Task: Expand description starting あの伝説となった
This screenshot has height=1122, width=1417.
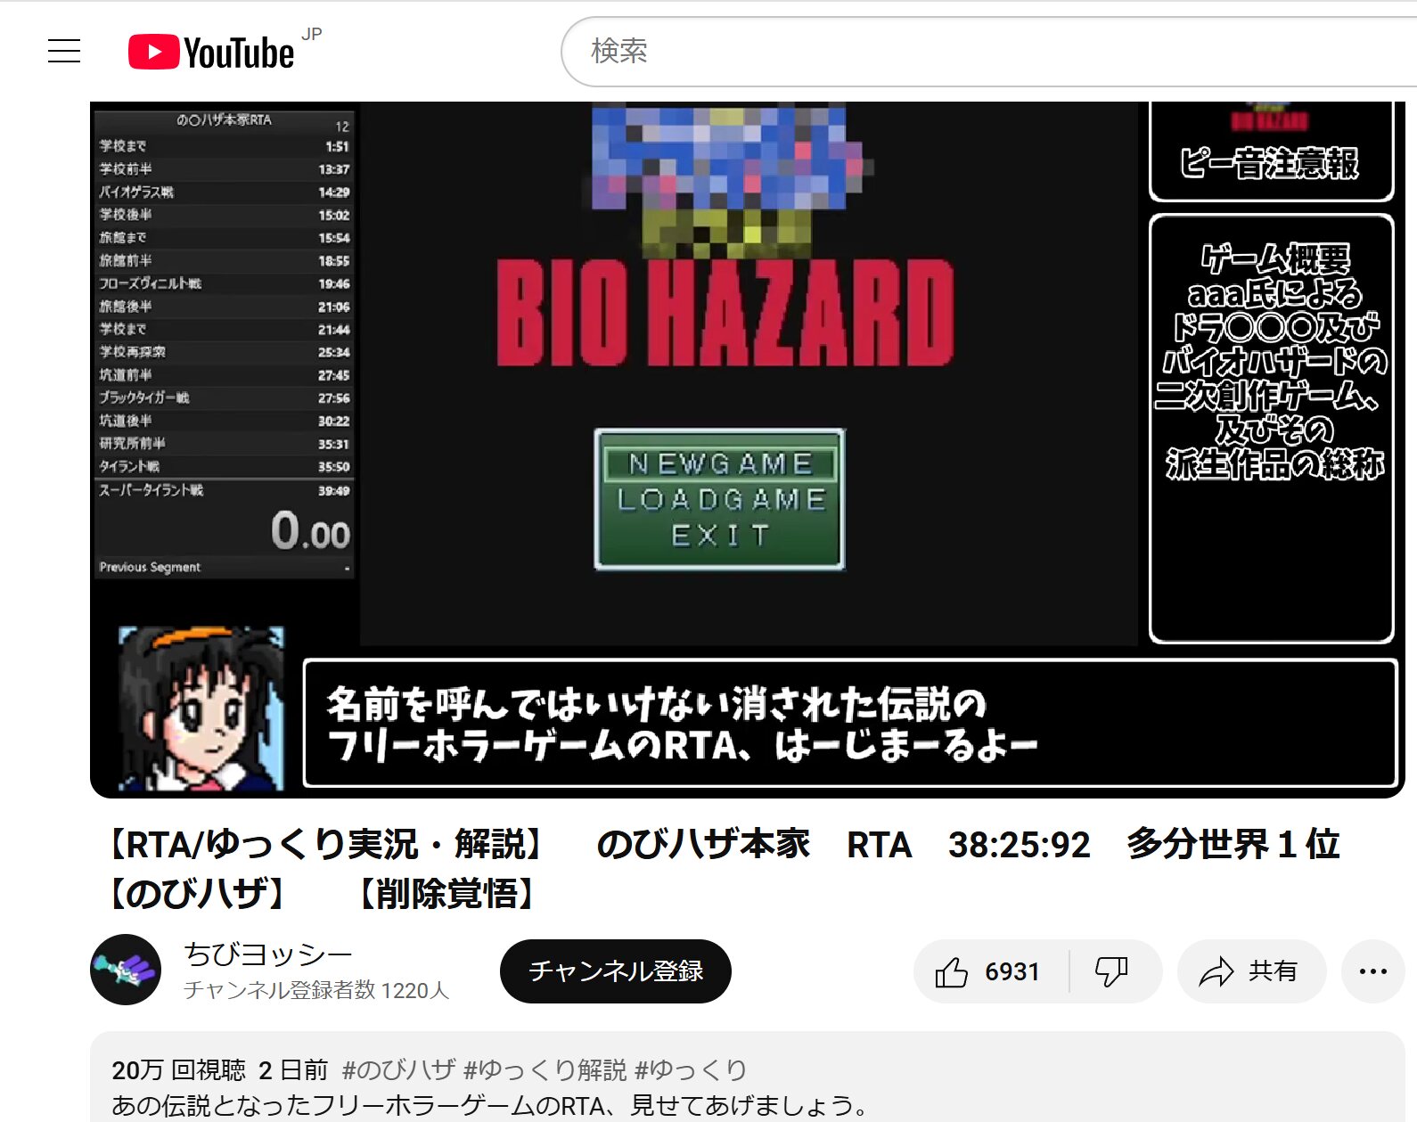Action: 491,1106
